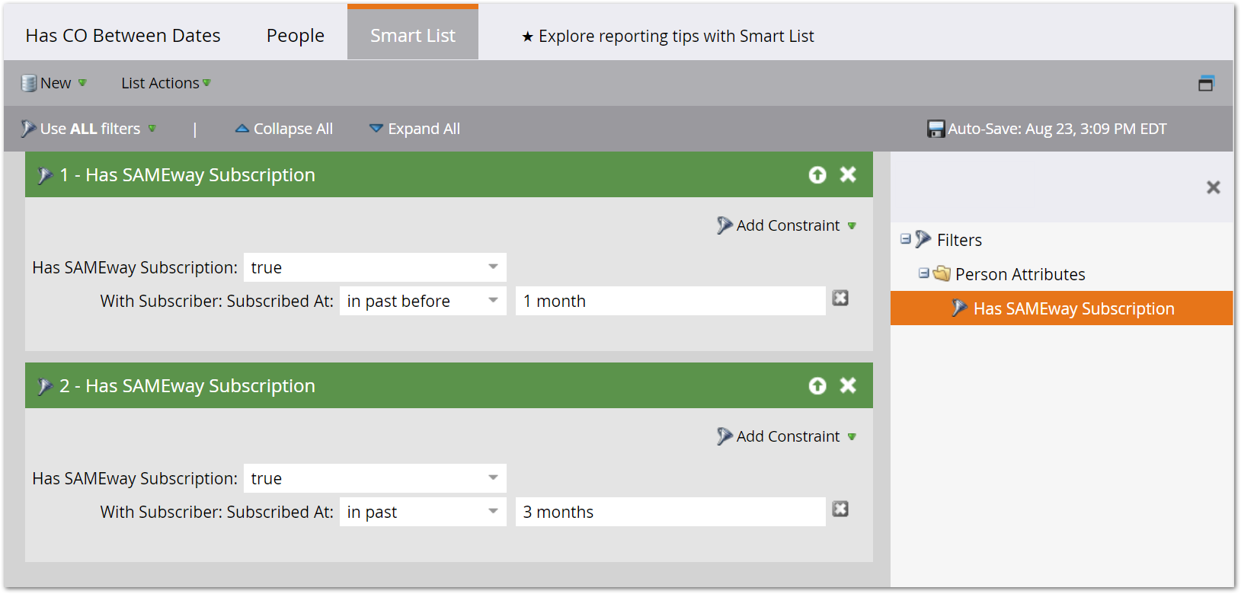Open Add Constraint menu in filter 1
The image size is (1241, 594).
pyautogui.click(x=787, y=225)
